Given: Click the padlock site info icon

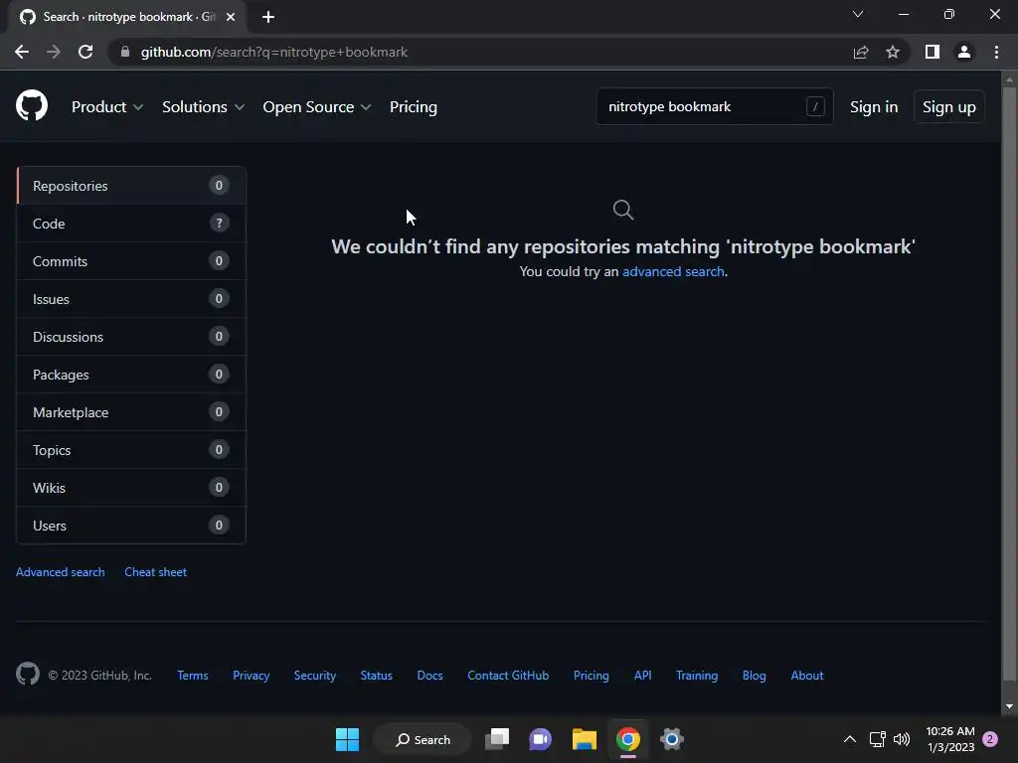Looking at the screenshot, I should (125, 52).
